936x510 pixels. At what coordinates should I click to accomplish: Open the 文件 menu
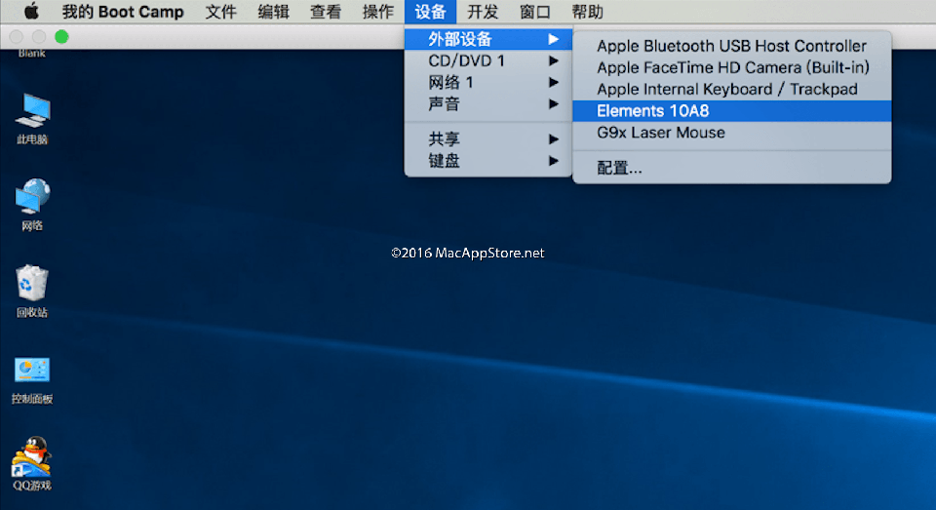[x=220, y=12]
